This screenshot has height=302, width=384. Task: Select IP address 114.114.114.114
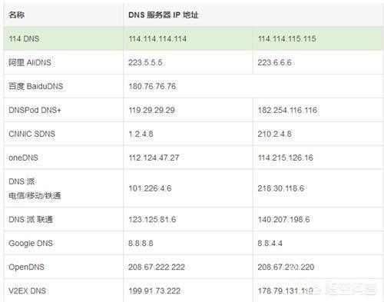157,38
